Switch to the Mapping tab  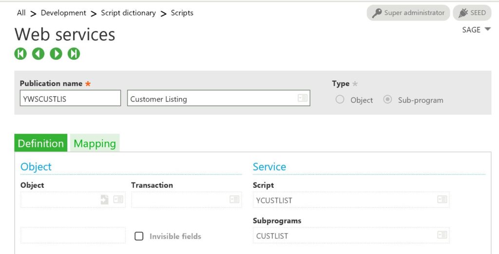(x=95, y=144)
